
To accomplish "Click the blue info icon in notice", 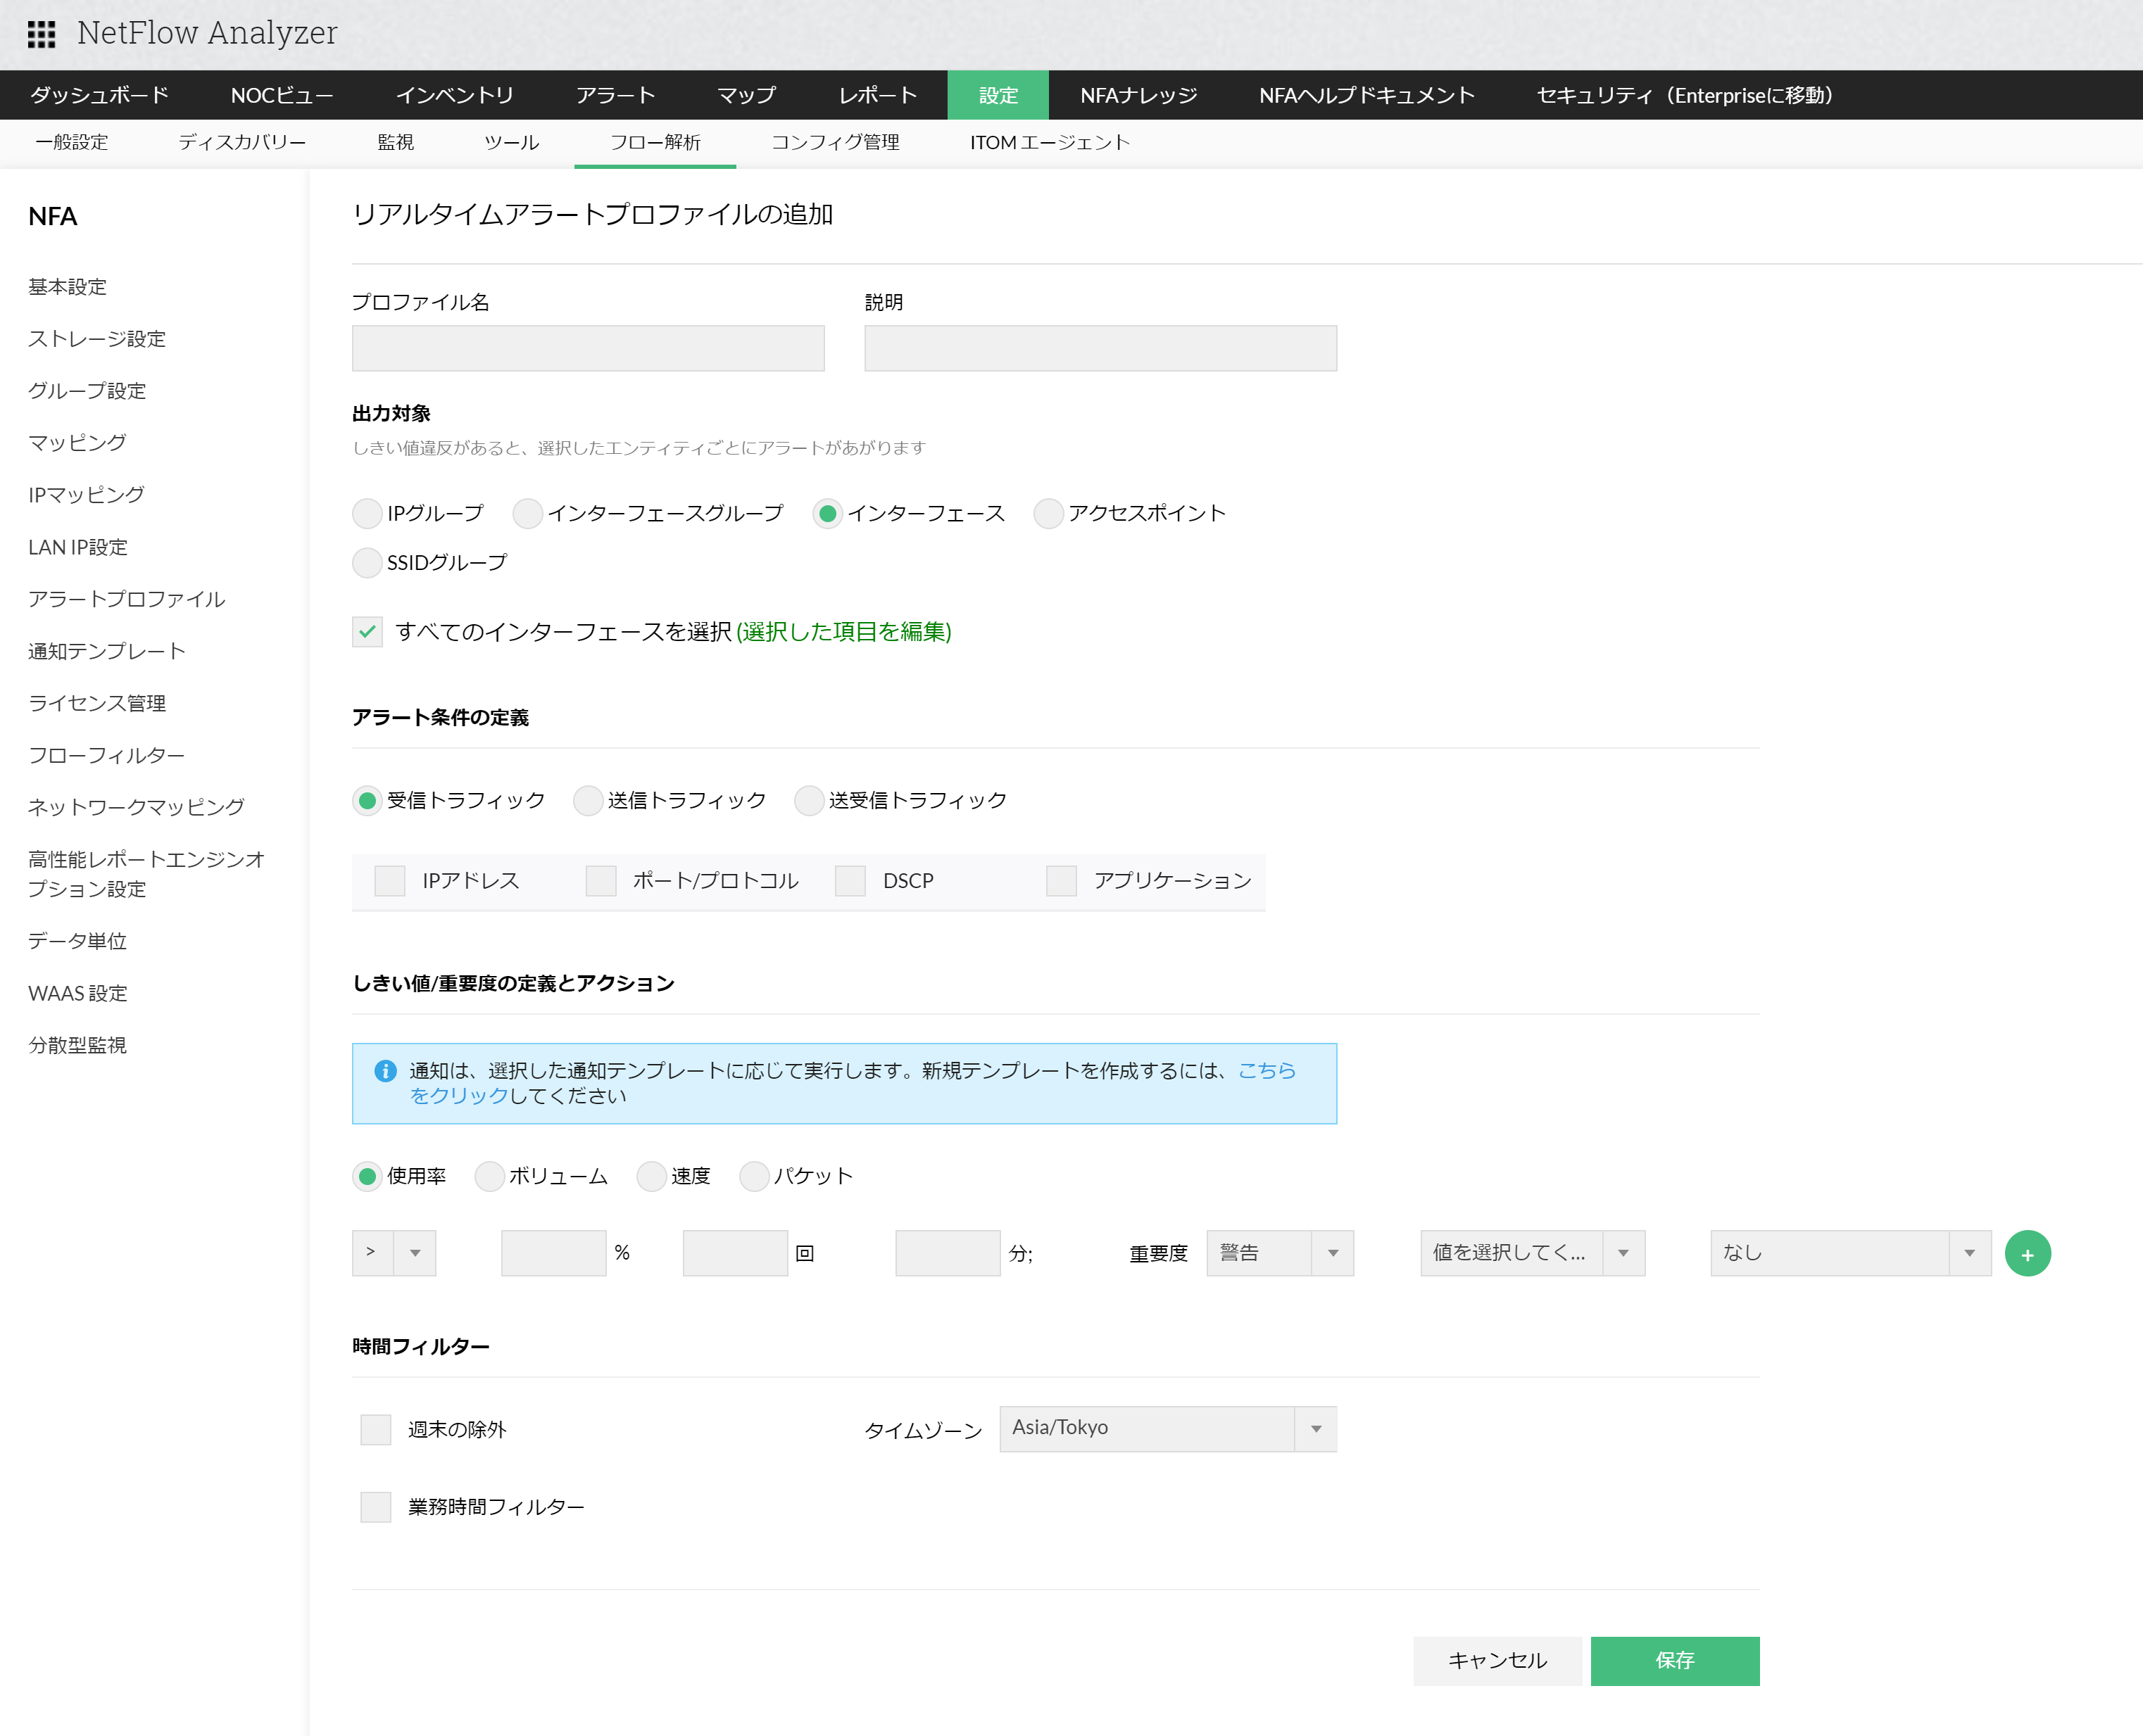I will (385, 1071).
